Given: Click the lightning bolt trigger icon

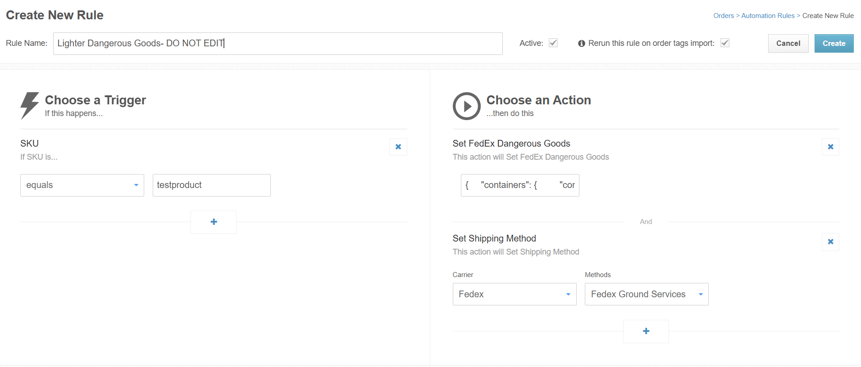Looking at the screenshot, I should pos(29,106).
